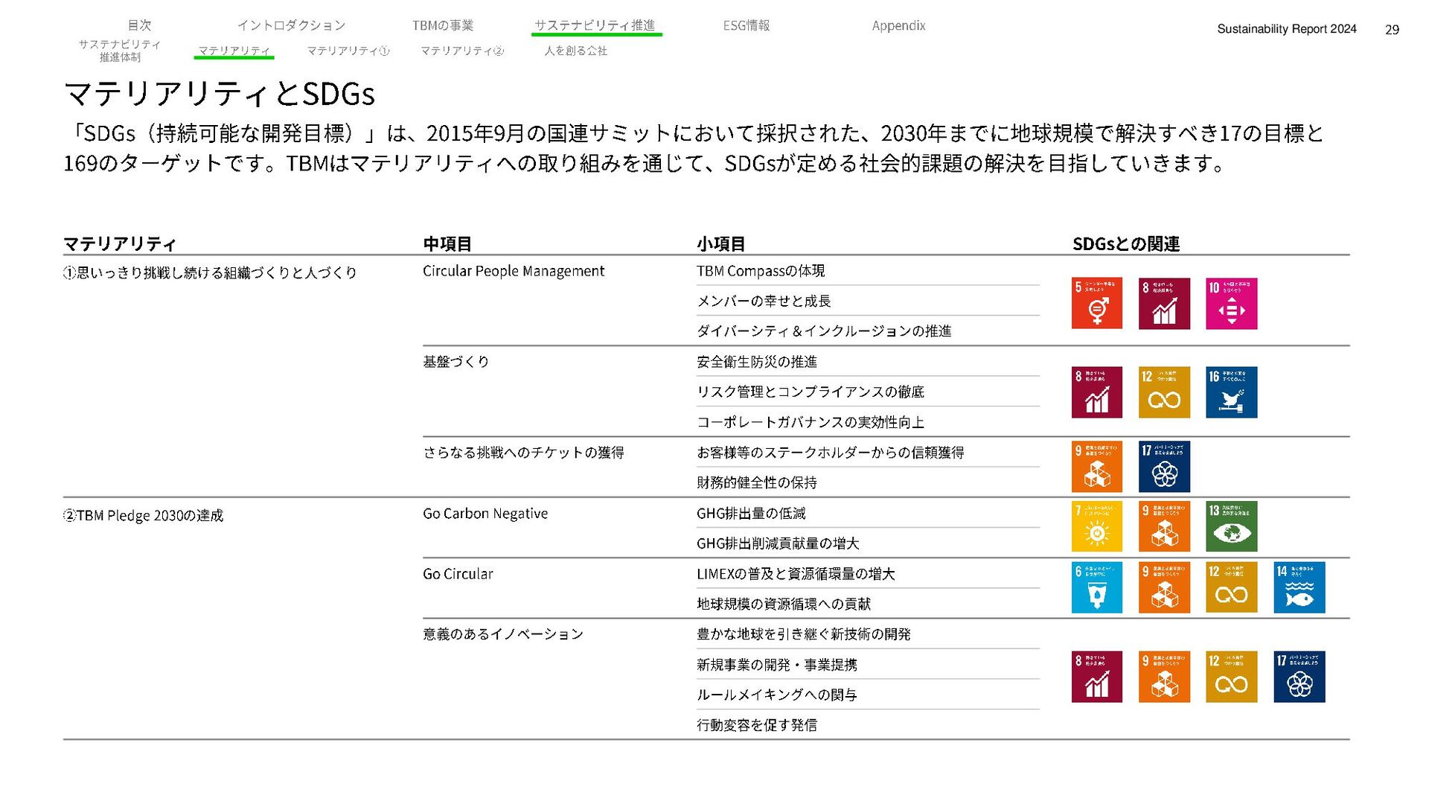Select the イントロダクション tab
The height and width of the screenshot is (804, 1429).
pos(291,25)
